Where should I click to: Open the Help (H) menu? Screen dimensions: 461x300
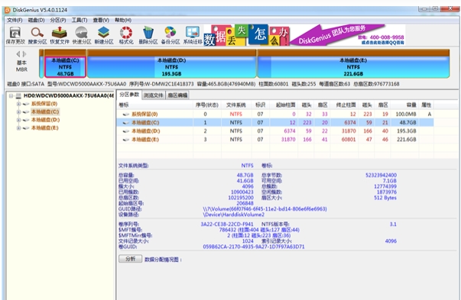pyautogui.click(x=123, y=20)
